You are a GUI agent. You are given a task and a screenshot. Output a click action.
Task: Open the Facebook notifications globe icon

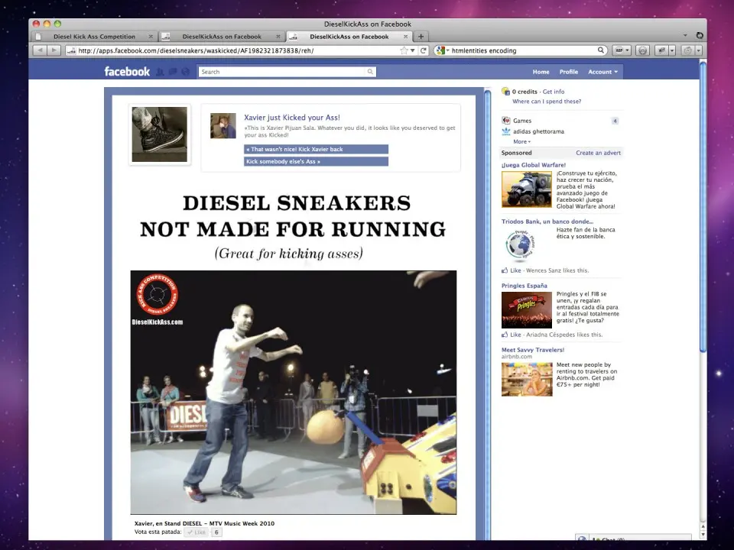185,72
